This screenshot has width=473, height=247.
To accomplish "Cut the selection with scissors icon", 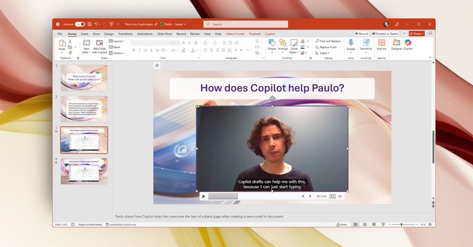I will pyautogui.click(x=70, y=41).
